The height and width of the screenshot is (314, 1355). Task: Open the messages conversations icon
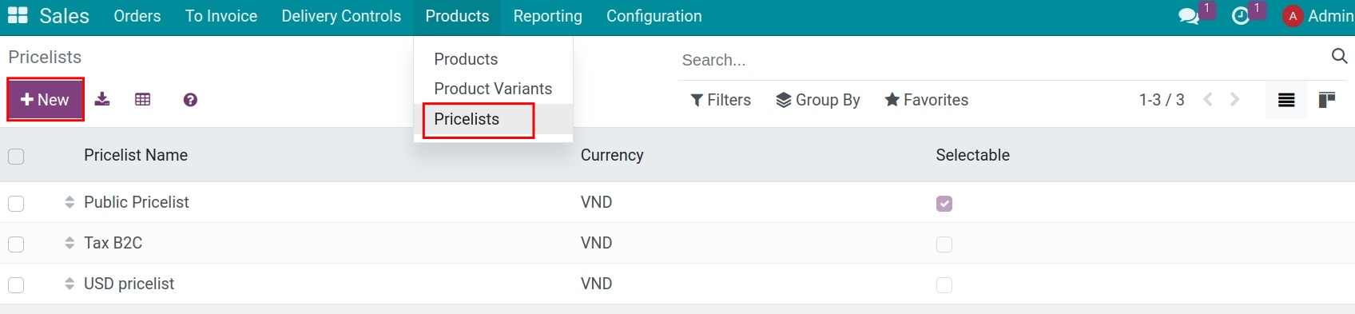pos(1189,16)
